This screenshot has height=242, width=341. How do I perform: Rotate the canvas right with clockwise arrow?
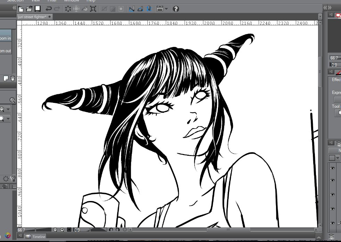point(117,229)
